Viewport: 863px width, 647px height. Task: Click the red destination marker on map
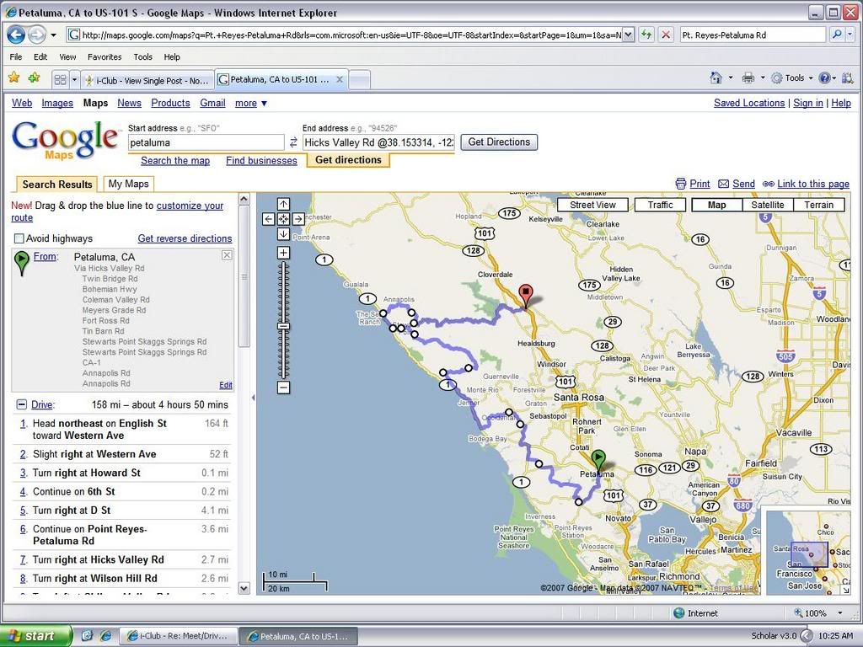(x=526, y=295)
